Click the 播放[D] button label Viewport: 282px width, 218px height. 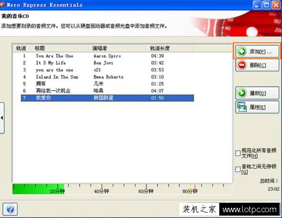(258, 93)
